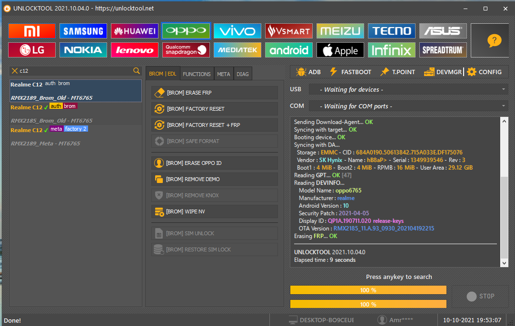The image size is (515, 326).
Task: Open the Asus brand section
Action: (x=443, y=31)
